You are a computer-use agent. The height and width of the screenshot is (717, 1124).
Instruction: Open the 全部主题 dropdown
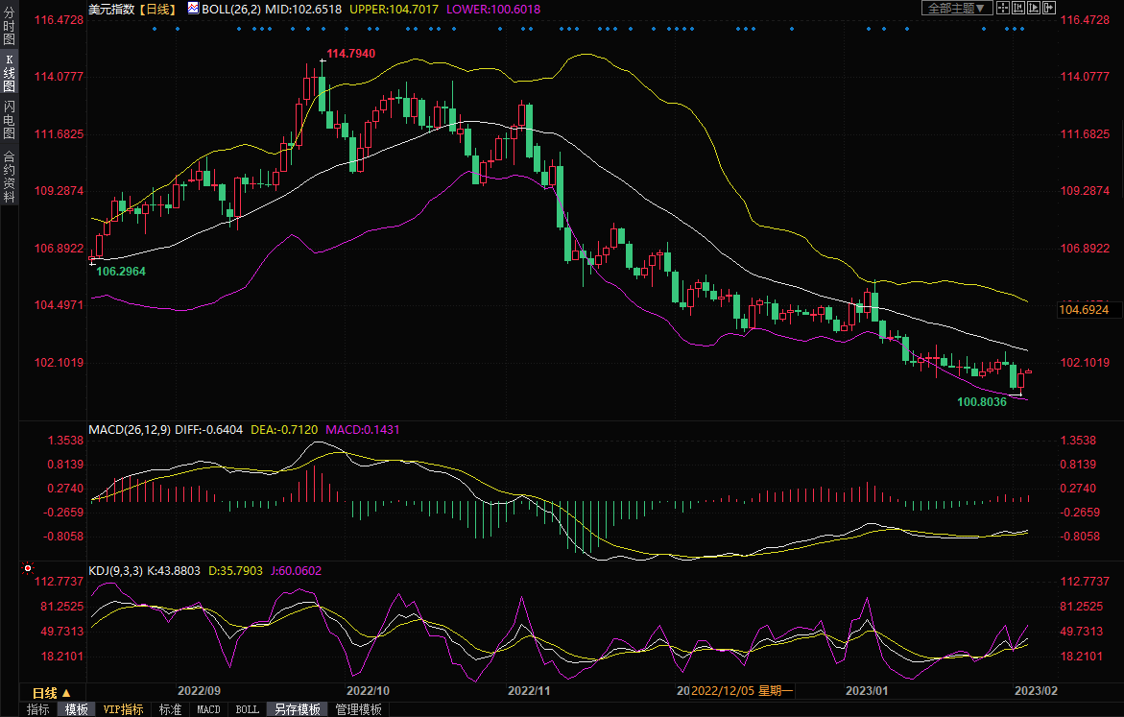(955, 9)
